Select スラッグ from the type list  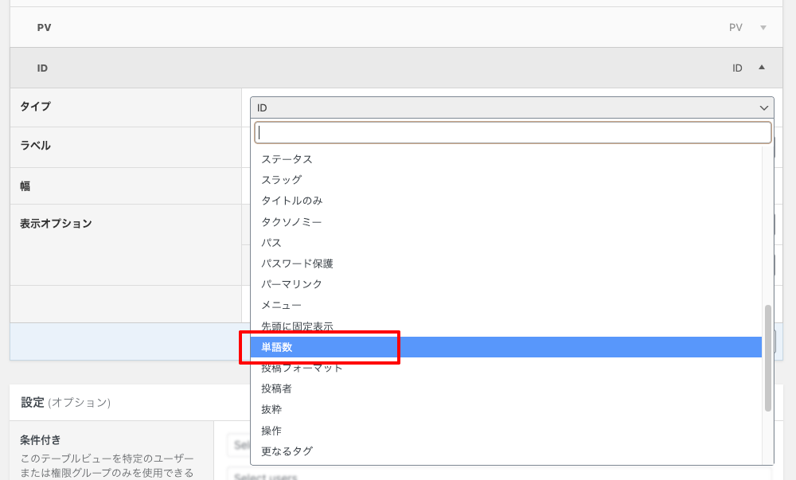tap(282, 180)
